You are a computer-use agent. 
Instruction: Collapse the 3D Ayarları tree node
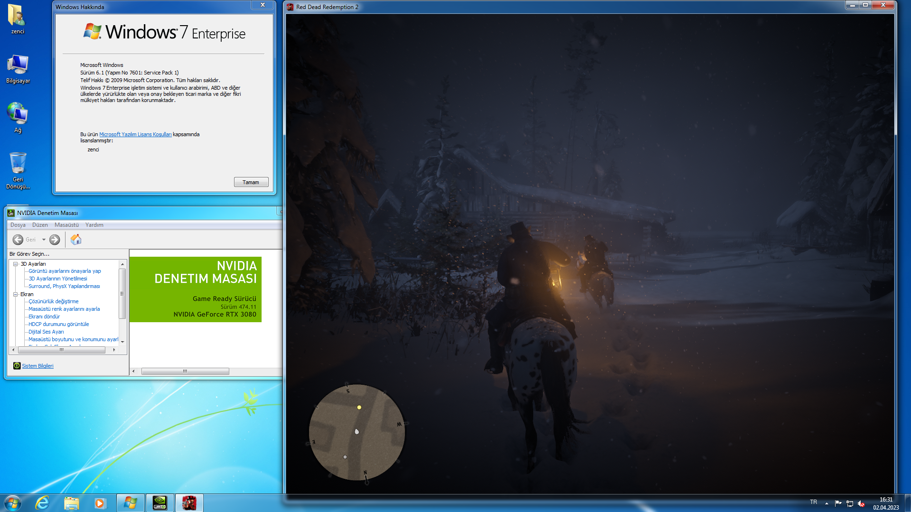(16, 264)
